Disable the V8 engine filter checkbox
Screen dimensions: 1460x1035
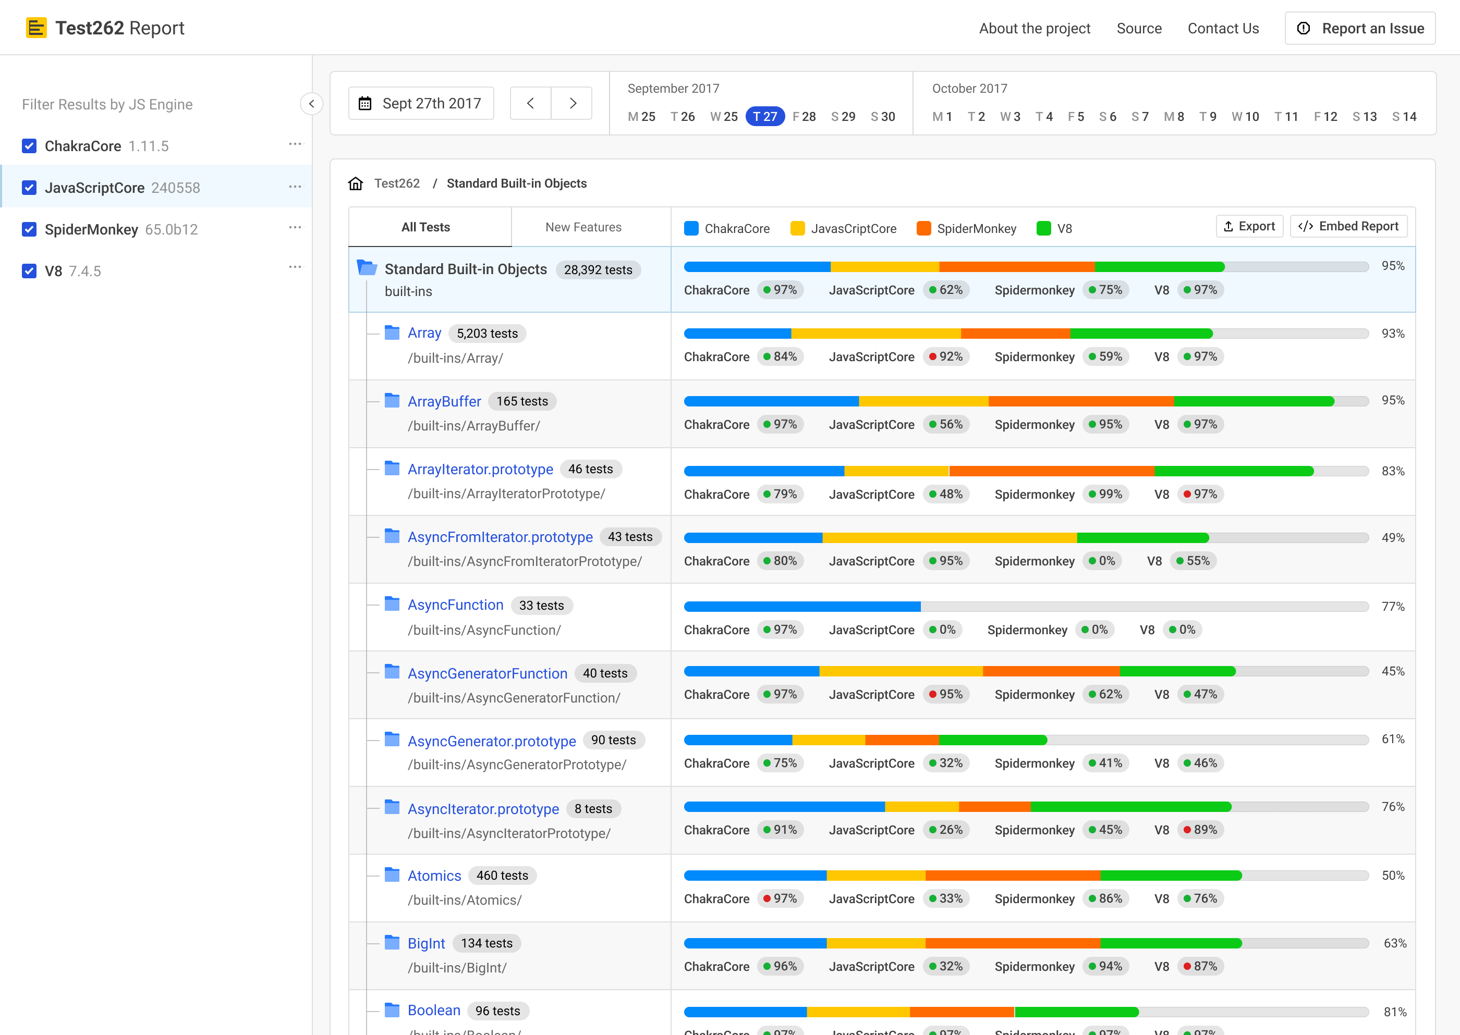click(29, 271)
